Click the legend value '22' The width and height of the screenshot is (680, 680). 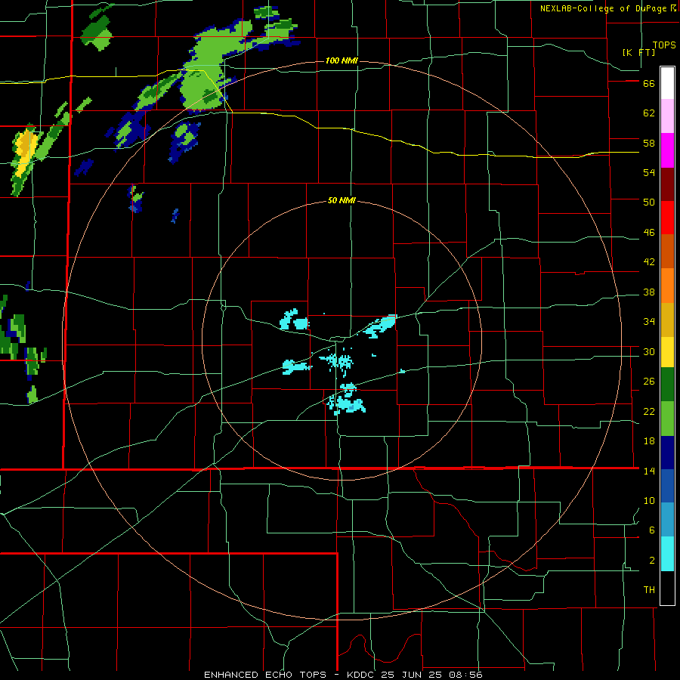pyautogui.click(x=649, y=412)
